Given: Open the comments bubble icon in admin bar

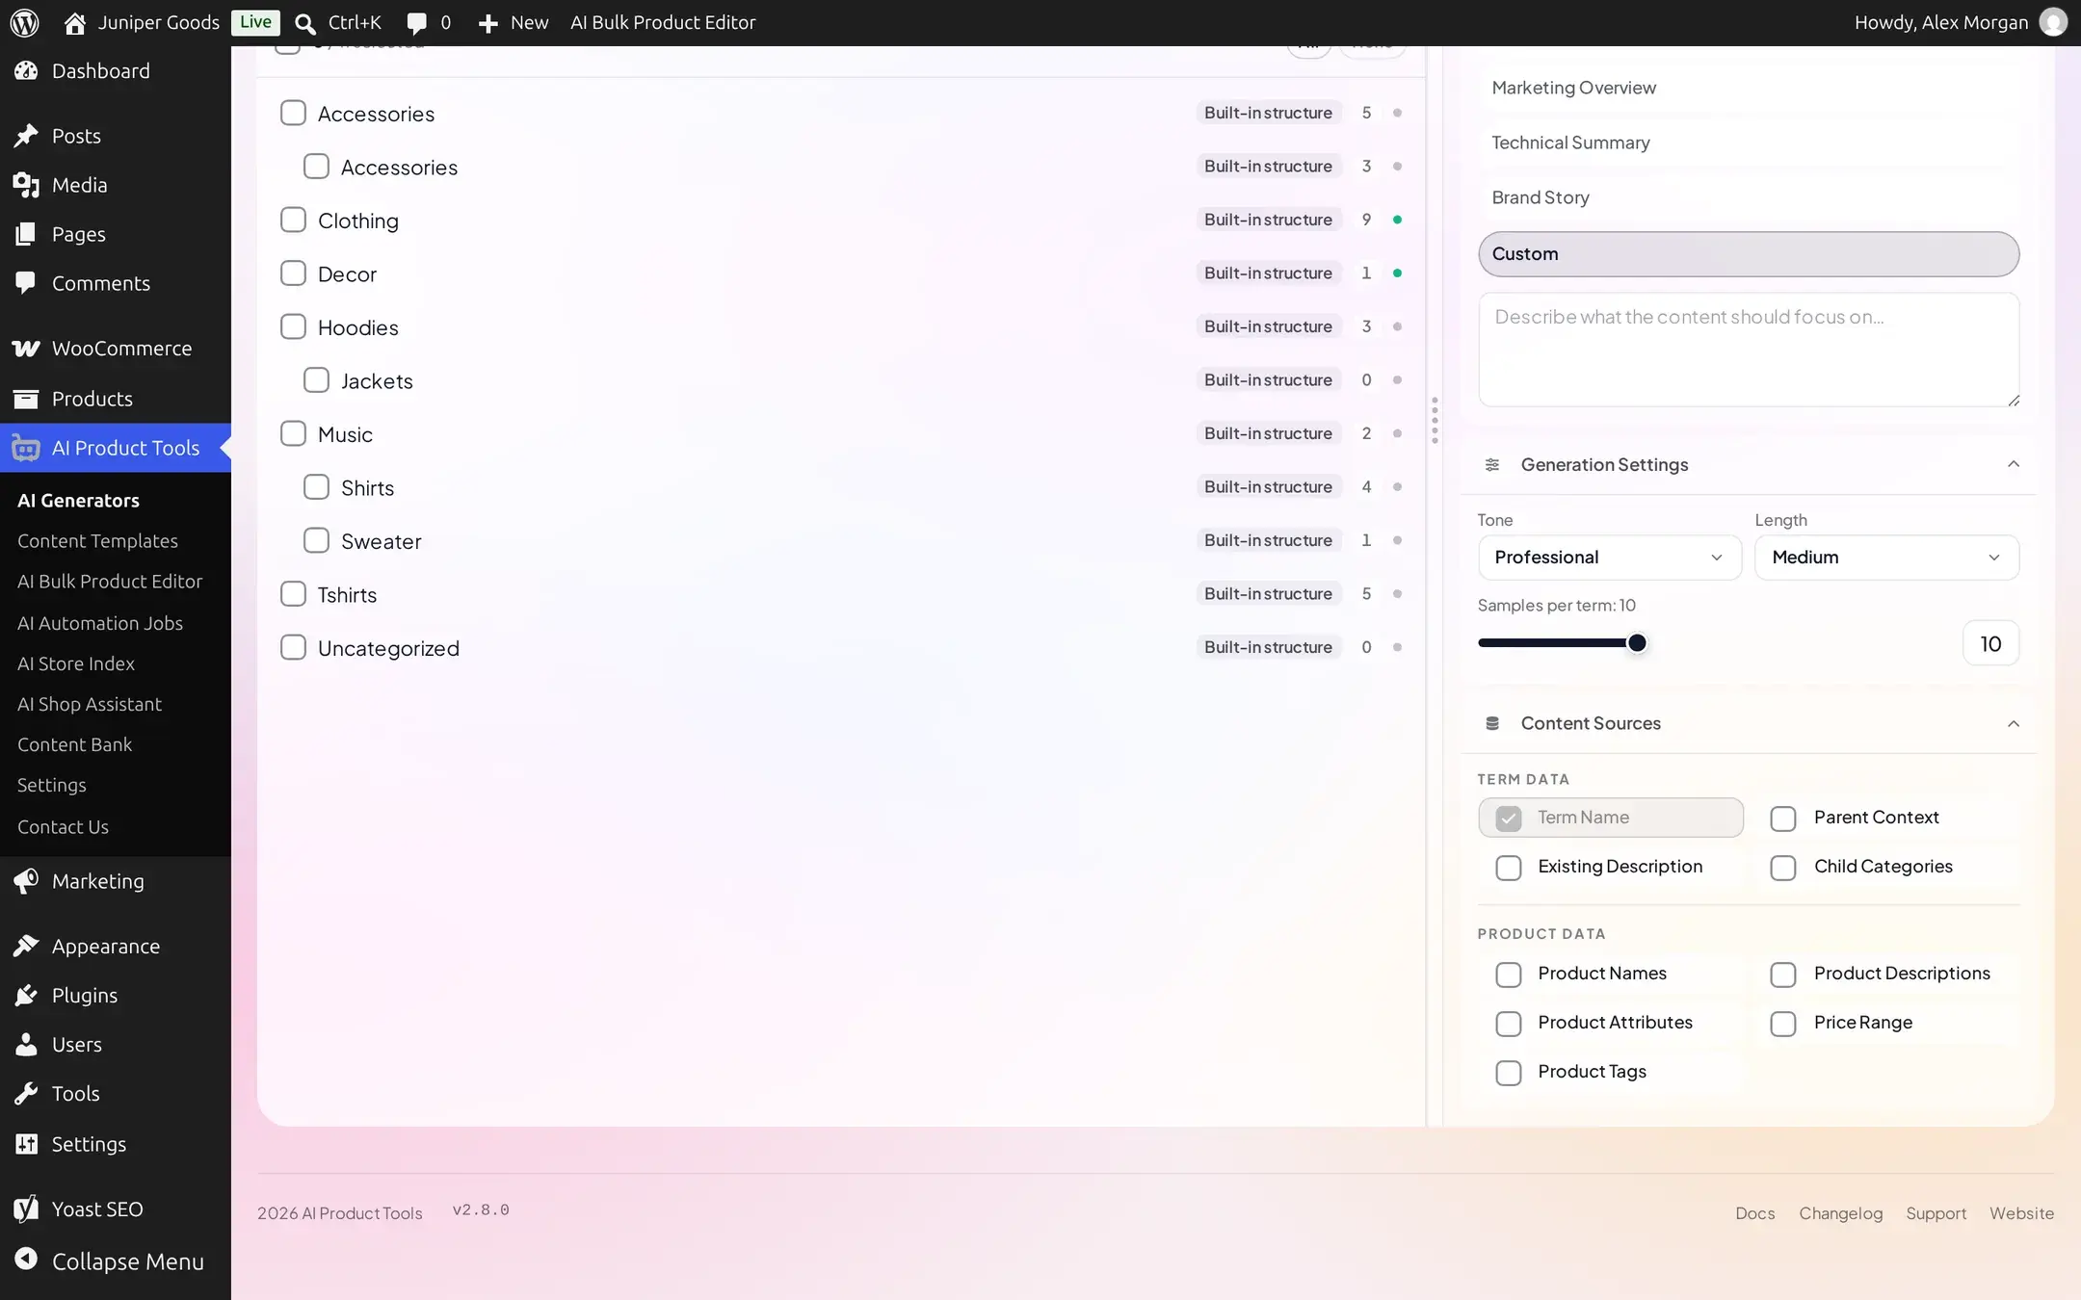Looking at the screenshot, I should tap(416, 23).
